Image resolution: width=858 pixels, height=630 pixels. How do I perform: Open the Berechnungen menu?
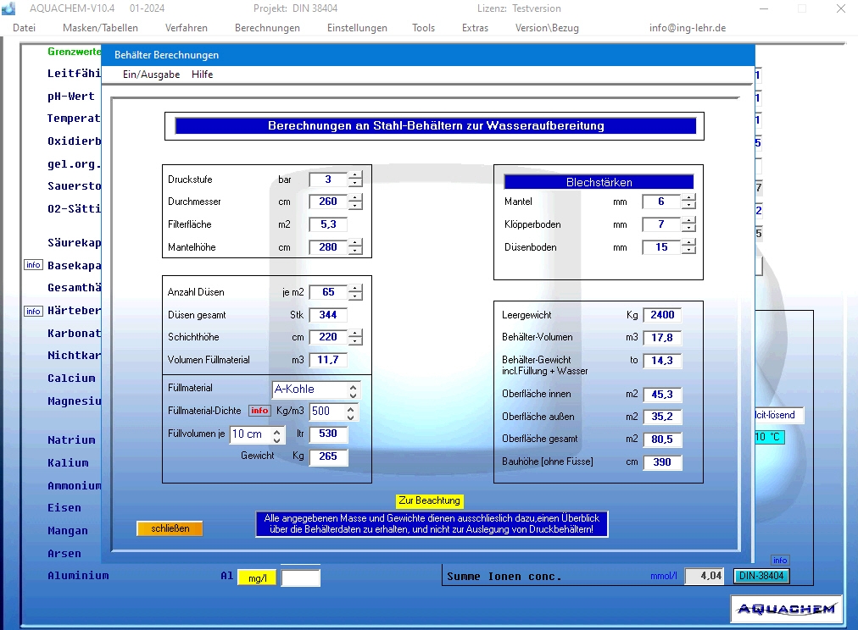click(x=267, y=28)
